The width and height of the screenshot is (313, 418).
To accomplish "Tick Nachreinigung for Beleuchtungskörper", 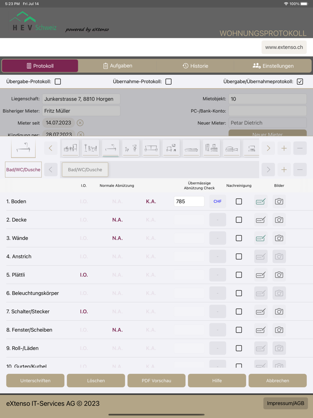I will pos(239,293).
